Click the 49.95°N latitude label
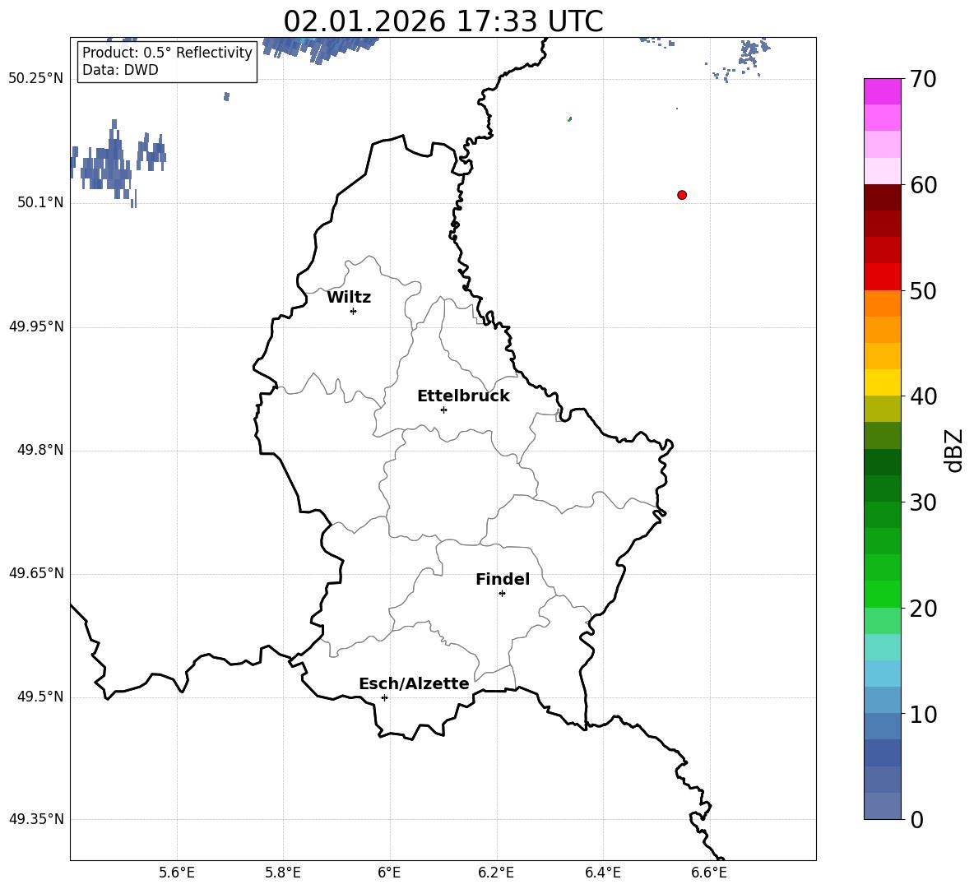The height and width of the screenshot is (889, 974). [x=36, y=326]
